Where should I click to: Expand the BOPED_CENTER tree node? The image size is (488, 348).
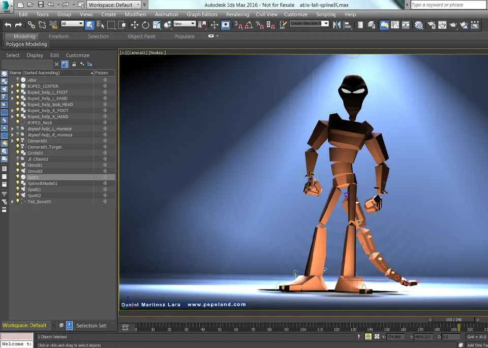[12, 86]
